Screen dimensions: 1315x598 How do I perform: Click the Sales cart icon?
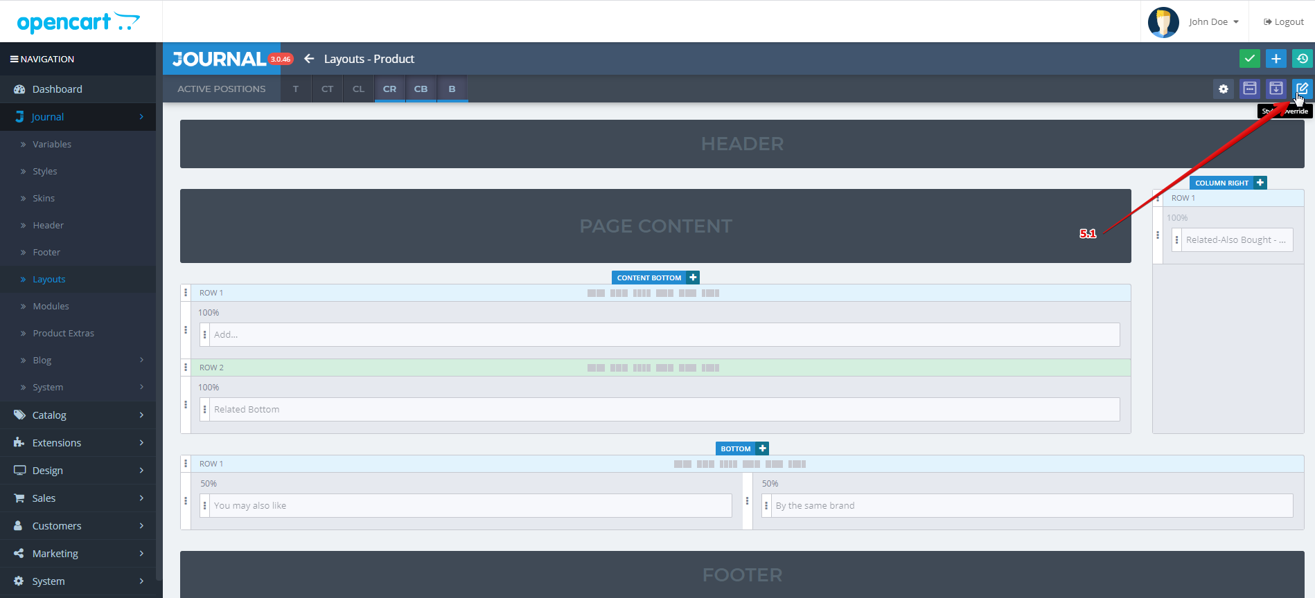click(x=19, y=498)
